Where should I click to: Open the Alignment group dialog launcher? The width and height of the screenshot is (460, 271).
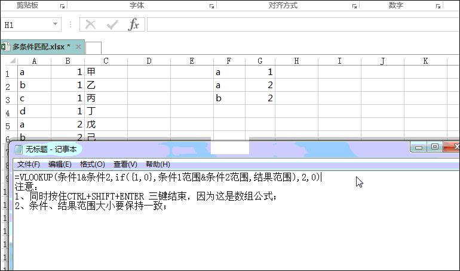(x=354, y=6)
